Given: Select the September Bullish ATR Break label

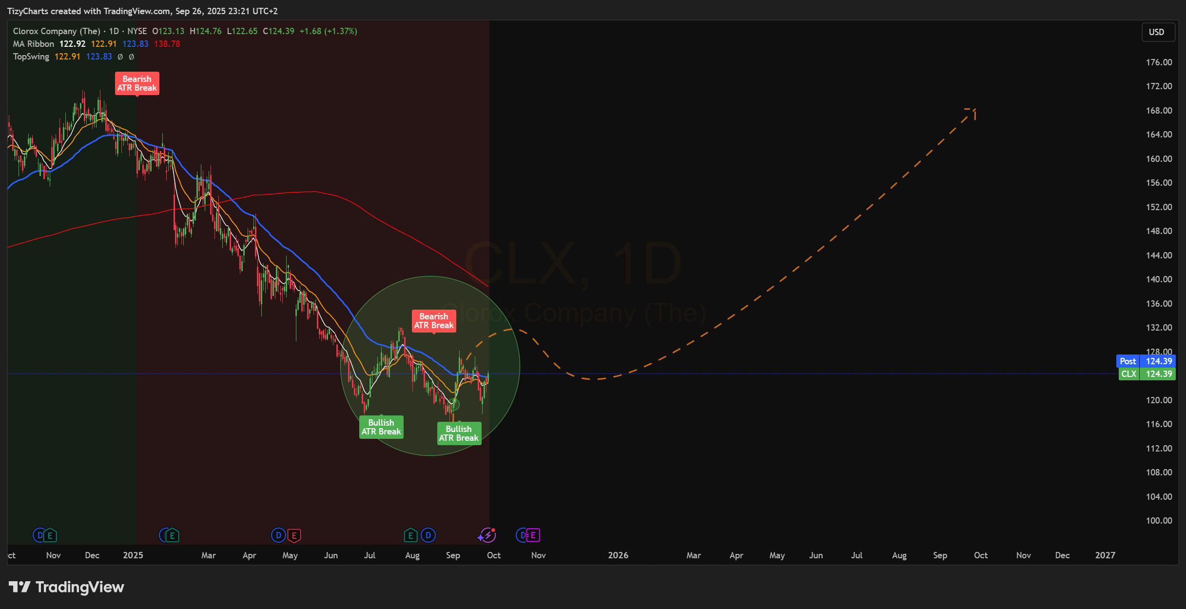Looking at the screenshot, I should pos(459,433).
